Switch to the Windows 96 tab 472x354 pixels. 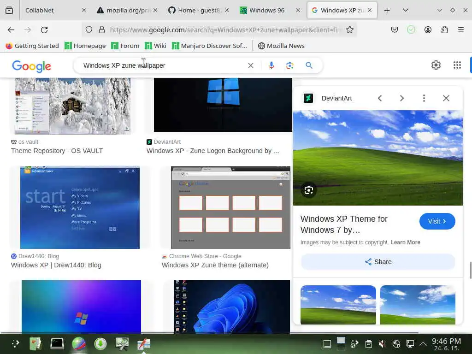point(266,10)
